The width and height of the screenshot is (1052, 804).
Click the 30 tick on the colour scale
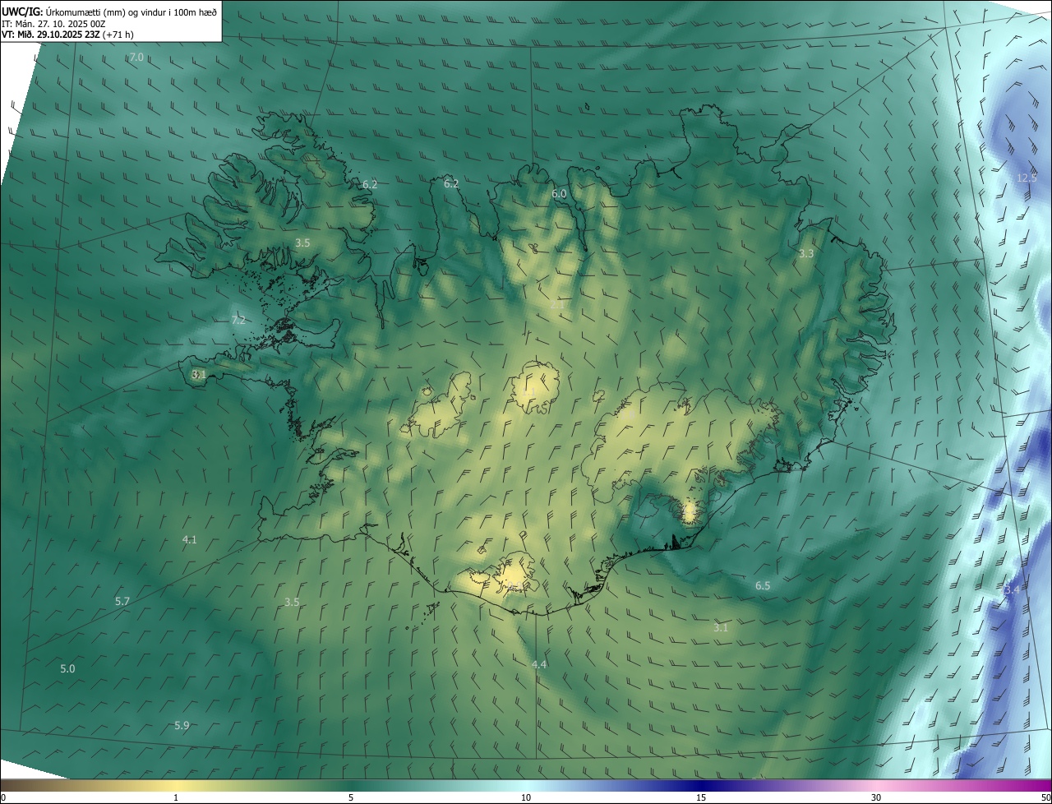coord(876,797)
